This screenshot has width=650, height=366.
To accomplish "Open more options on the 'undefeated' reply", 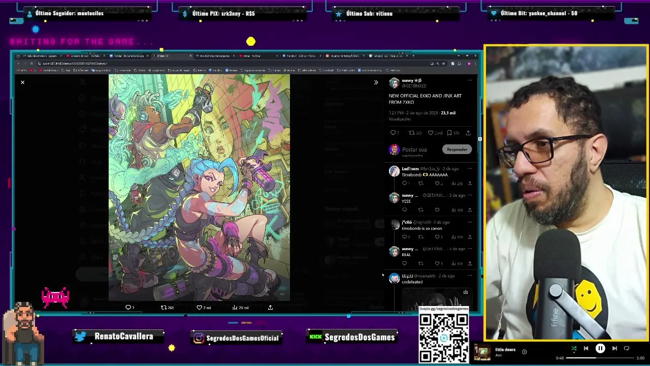I will [x=470, y=276].
